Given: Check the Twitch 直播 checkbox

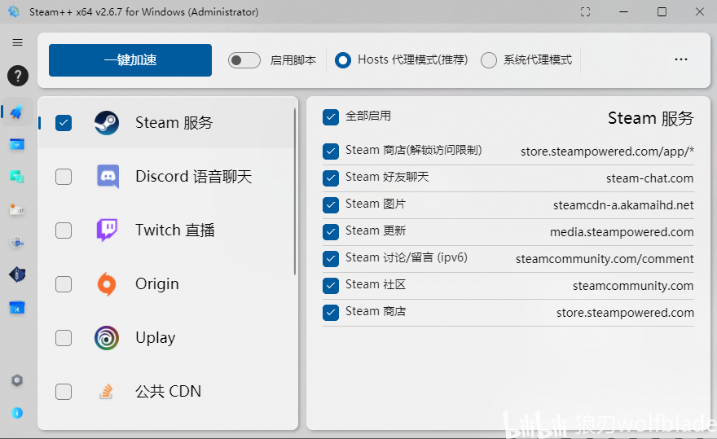Looking at the screenshot, I should (x=64, y=230).
